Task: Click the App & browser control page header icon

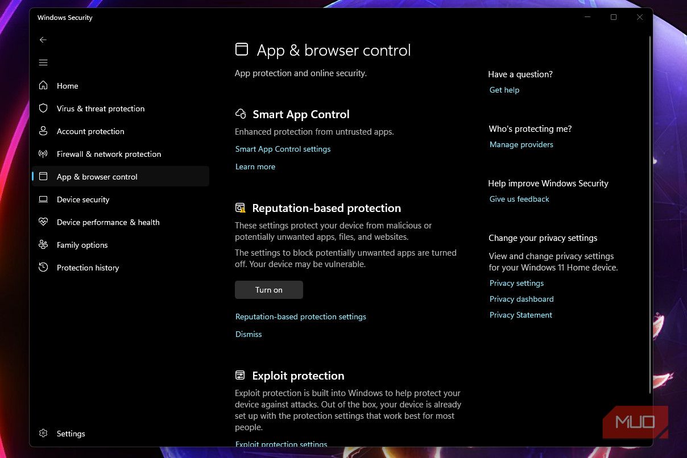Action: point(242,49)
